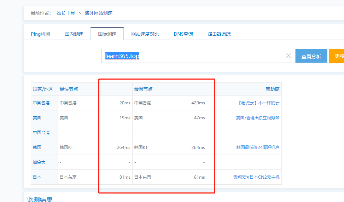Open the 路由器追踪 tab
The height and width of the screenshot is (202, 344).
pyautogui.click(x=219, y=34)
